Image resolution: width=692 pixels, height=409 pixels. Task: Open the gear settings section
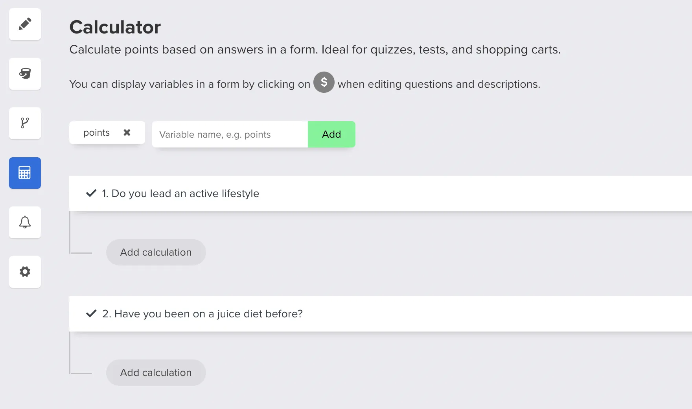point(25,272)
